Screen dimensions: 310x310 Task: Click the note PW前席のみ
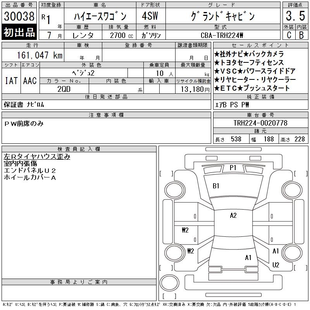point(24,124)
